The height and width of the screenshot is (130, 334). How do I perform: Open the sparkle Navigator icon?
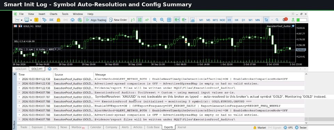(x=44, y=20)
